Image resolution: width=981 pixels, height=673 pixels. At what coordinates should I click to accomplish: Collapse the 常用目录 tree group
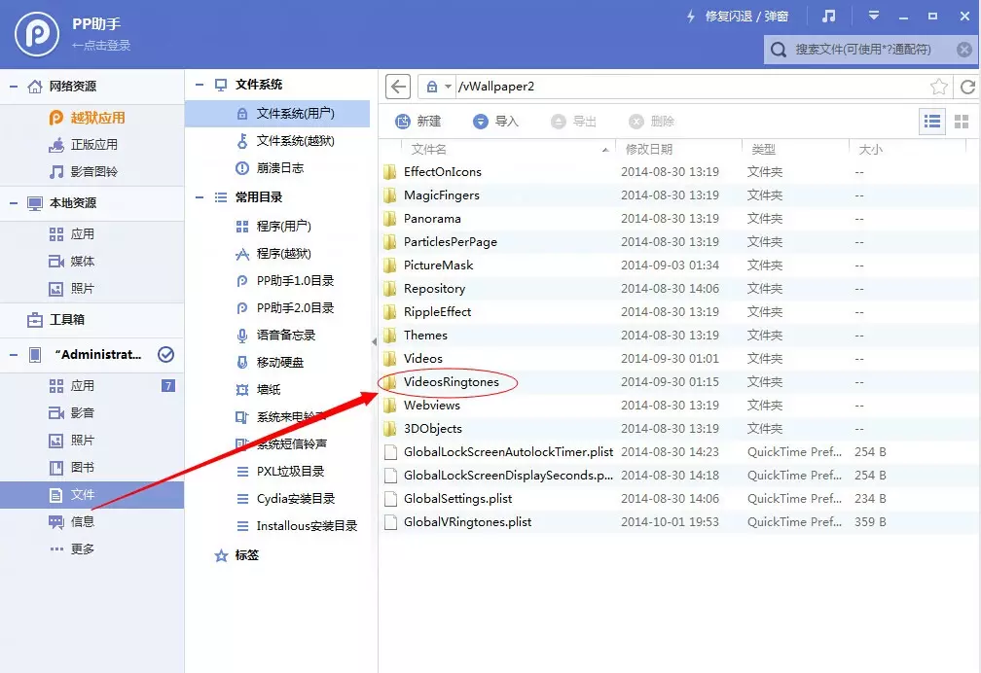(x=200, y=197)
